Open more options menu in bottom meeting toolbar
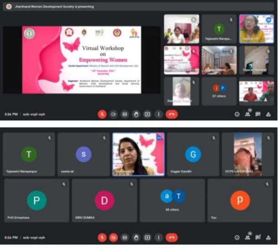280x250 pixels. pos(158,237)
